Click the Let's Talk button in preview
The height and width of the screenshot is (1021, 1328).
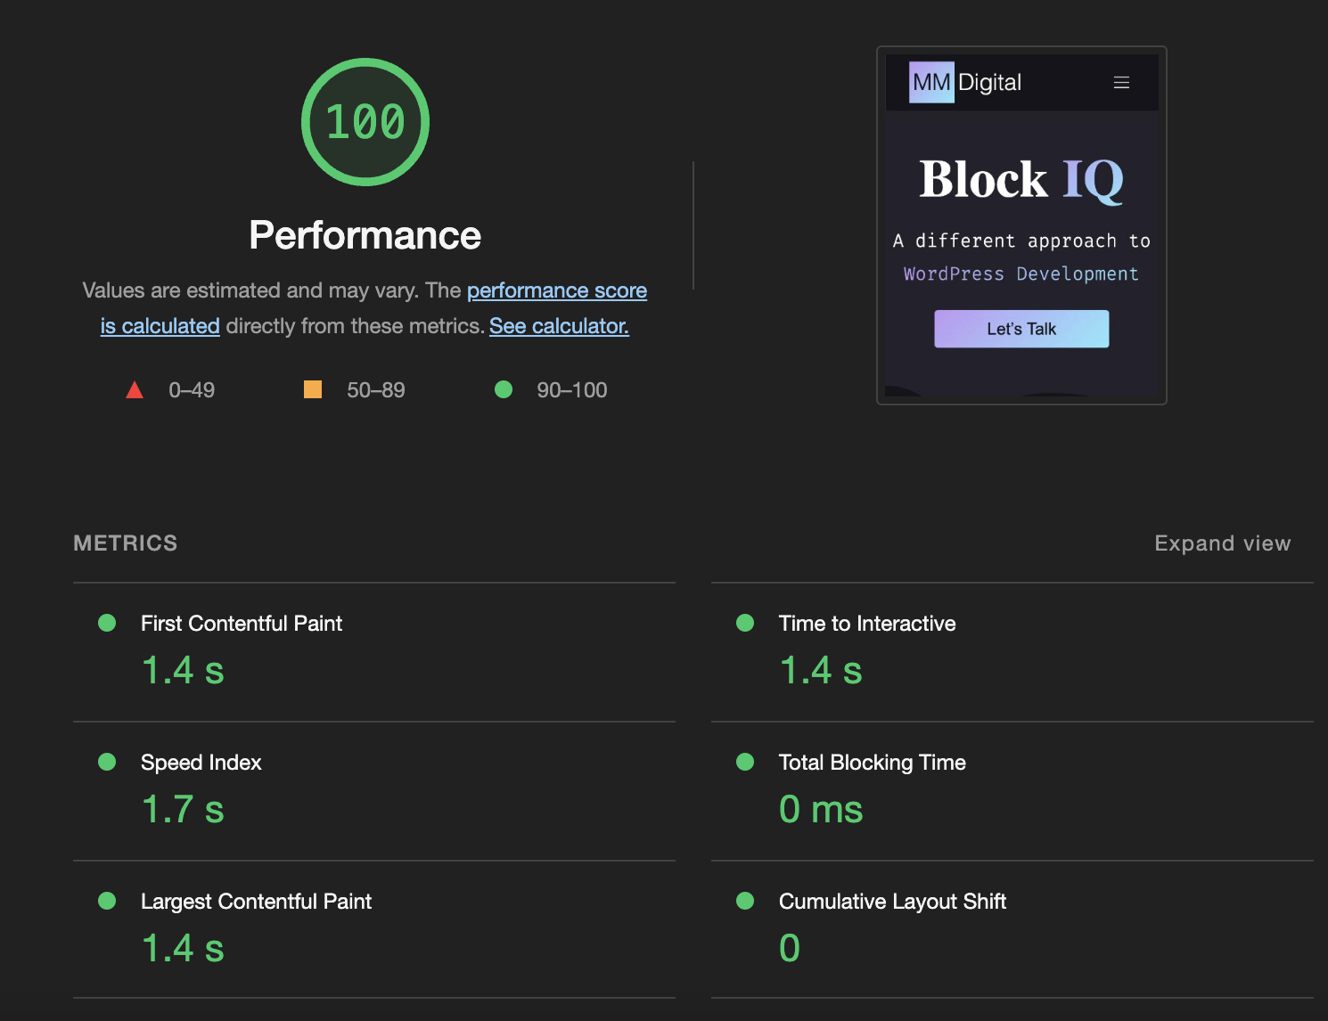click(1021, 329)
